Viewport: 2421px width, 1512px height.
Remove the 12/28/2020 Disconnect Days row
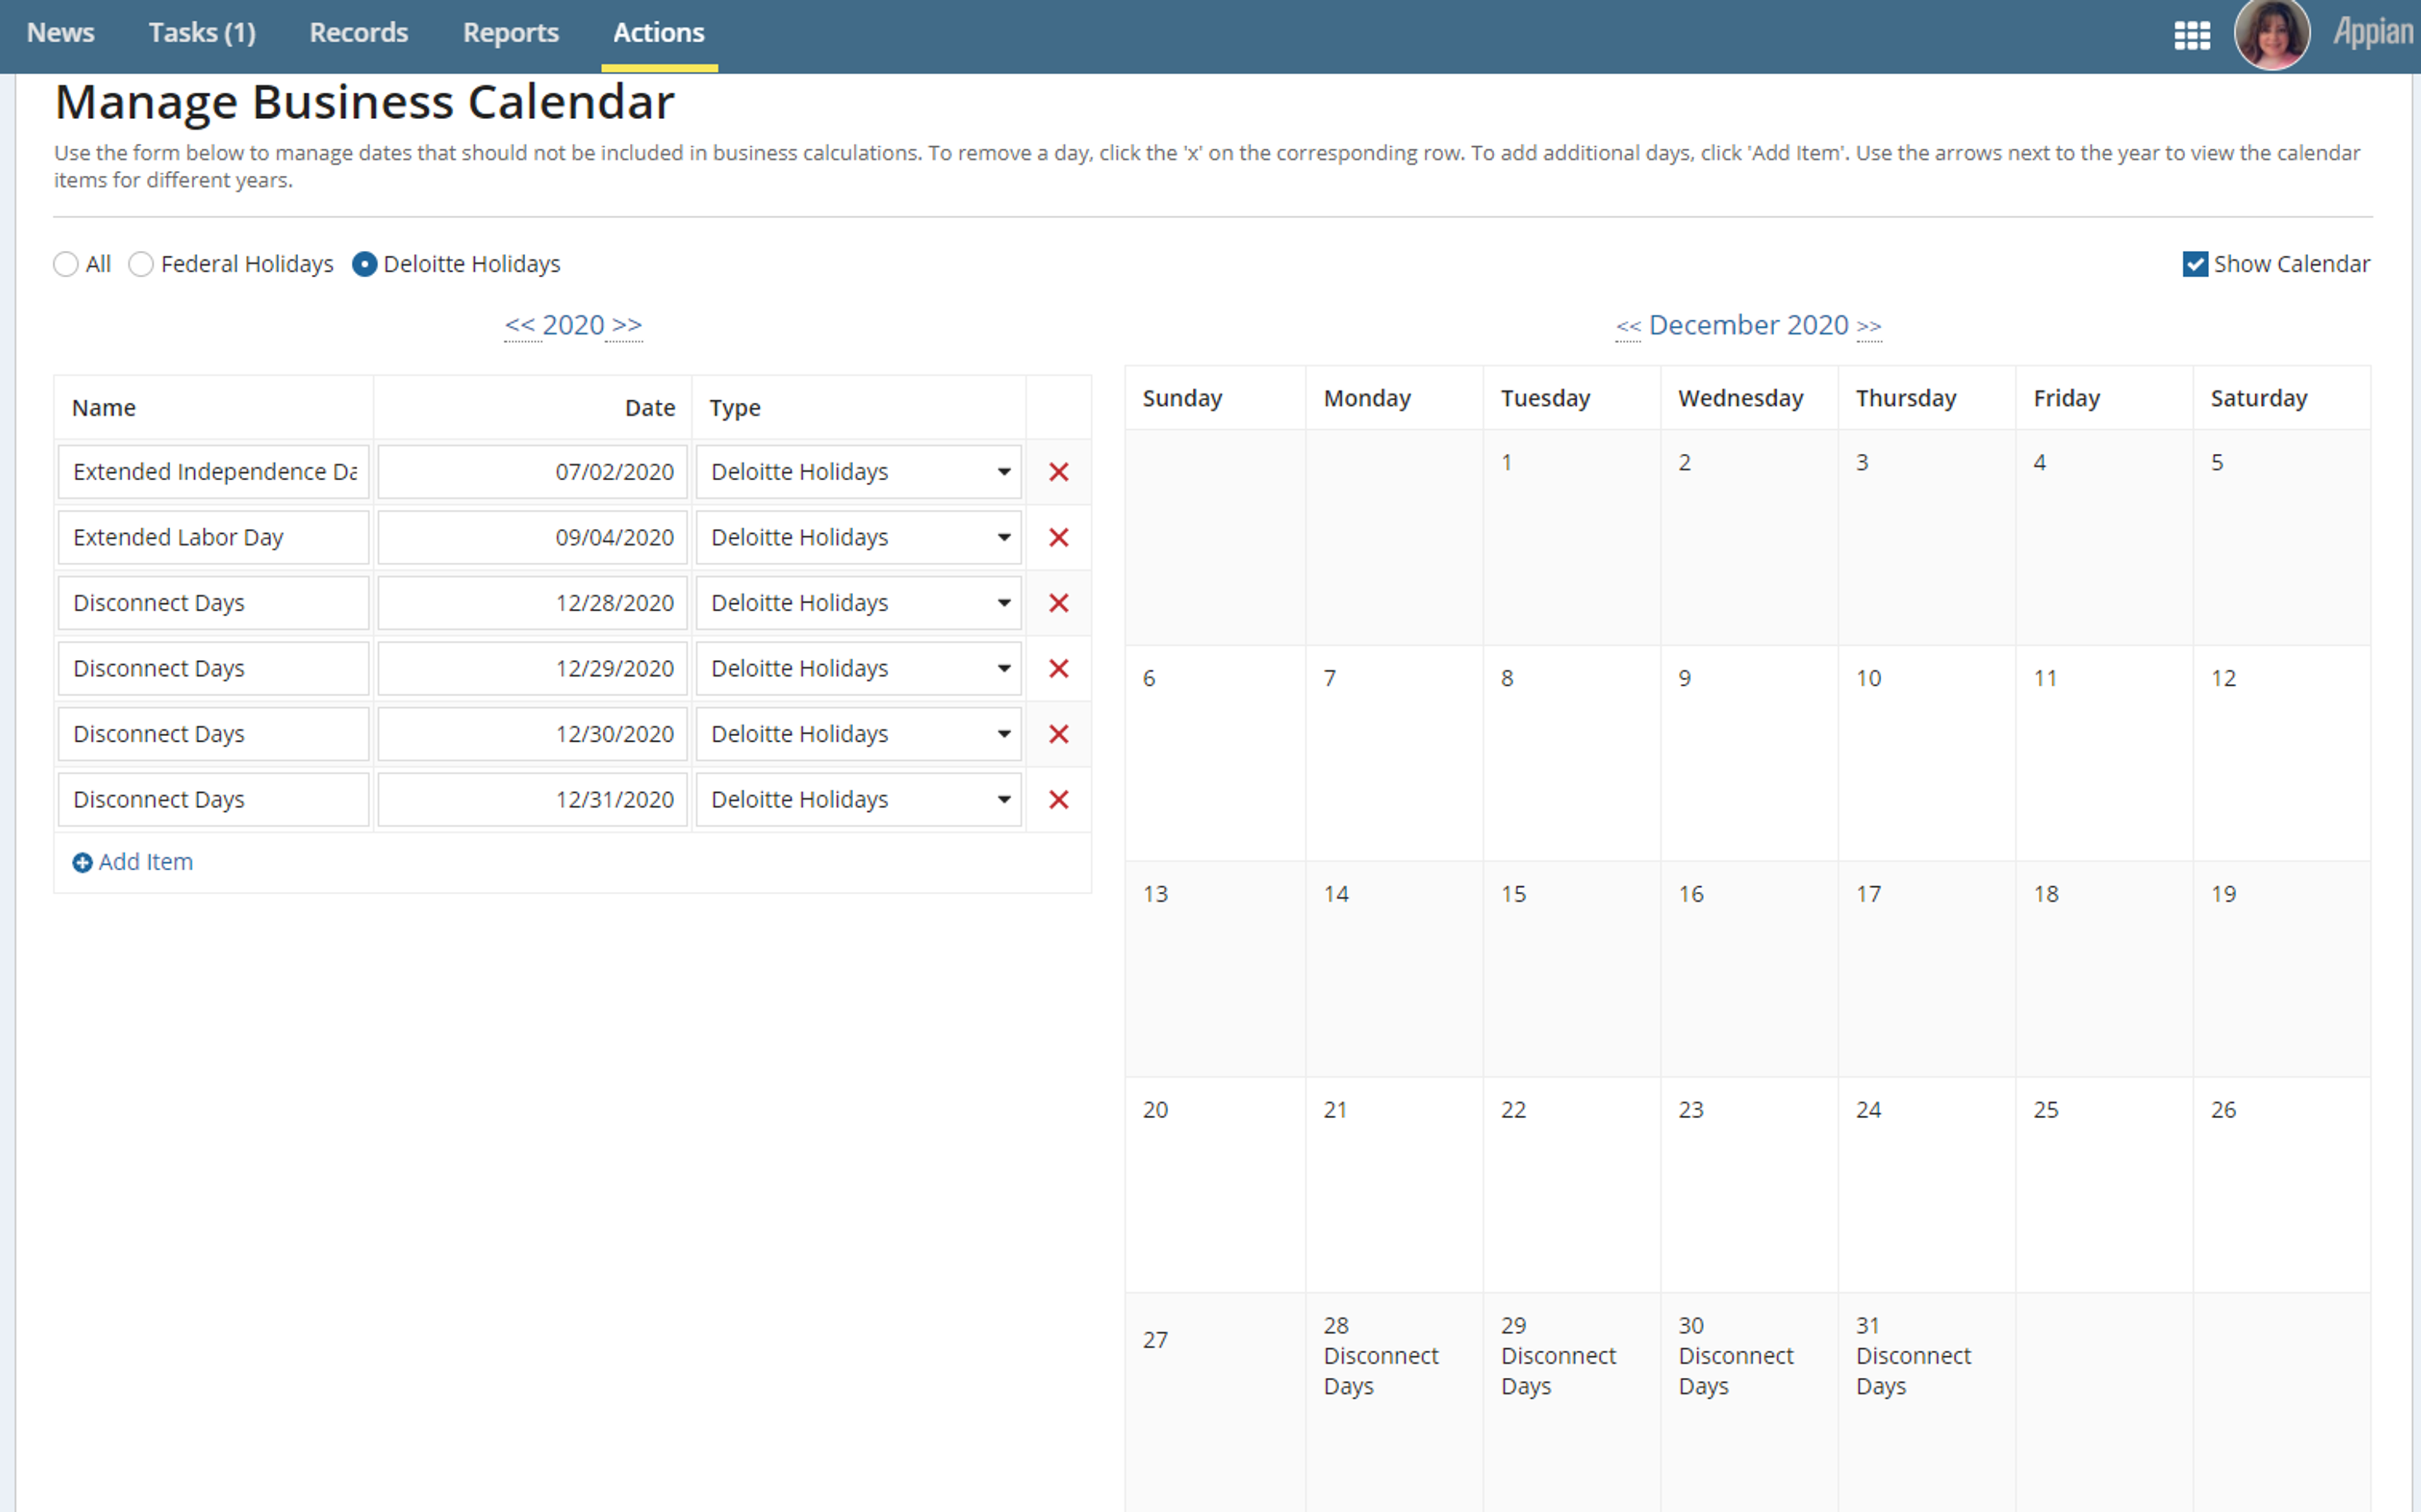tap(1058, 603)
